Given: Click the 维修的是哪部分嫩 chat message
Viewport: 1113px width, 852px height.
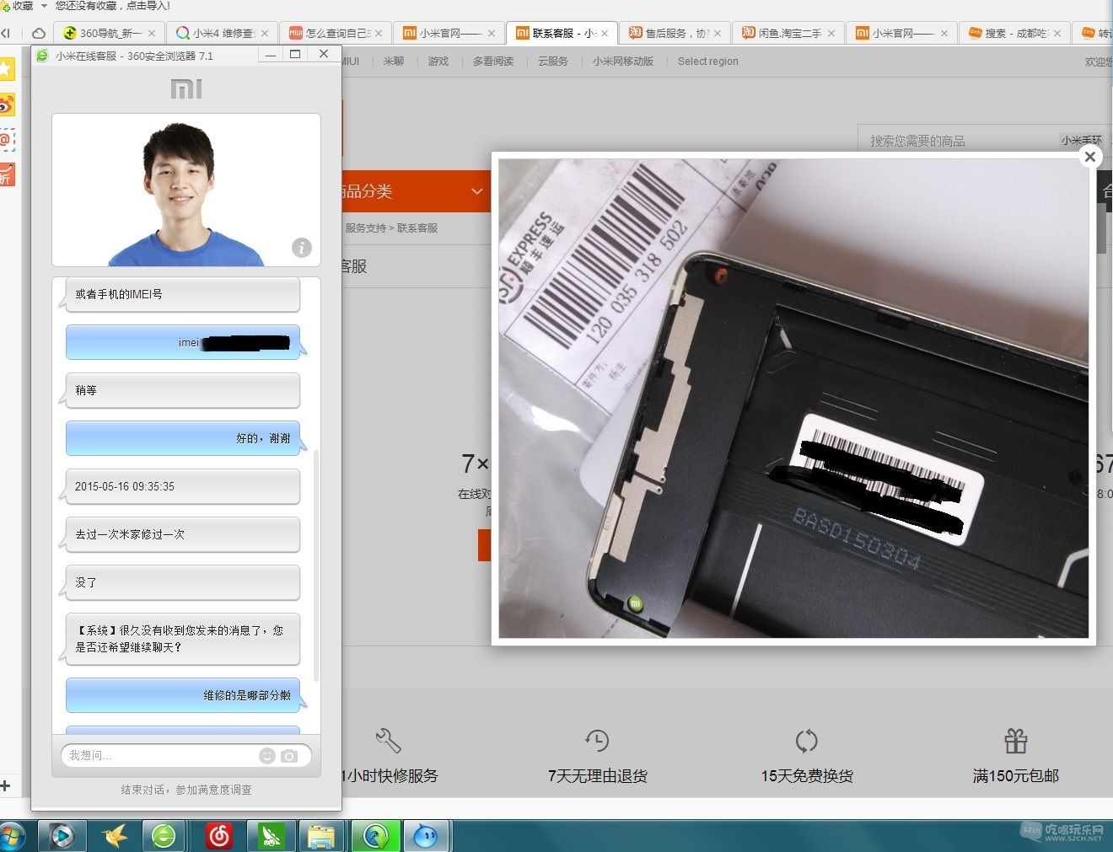Looking at the screenshot, I should (x=183, y=695).
